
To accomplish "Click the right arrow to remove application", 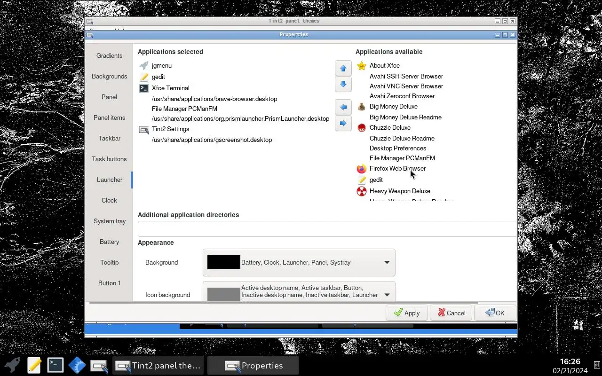I will click(343, 123).
